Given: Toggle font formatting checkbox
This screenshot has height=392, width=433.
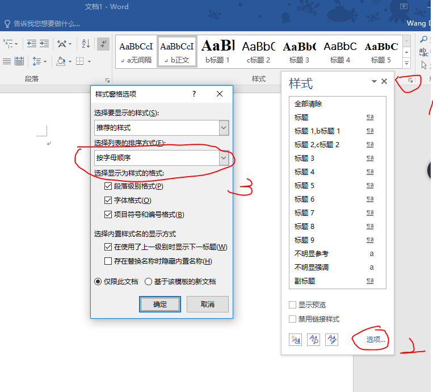Looking at the screenshot, I should point(108,201).
